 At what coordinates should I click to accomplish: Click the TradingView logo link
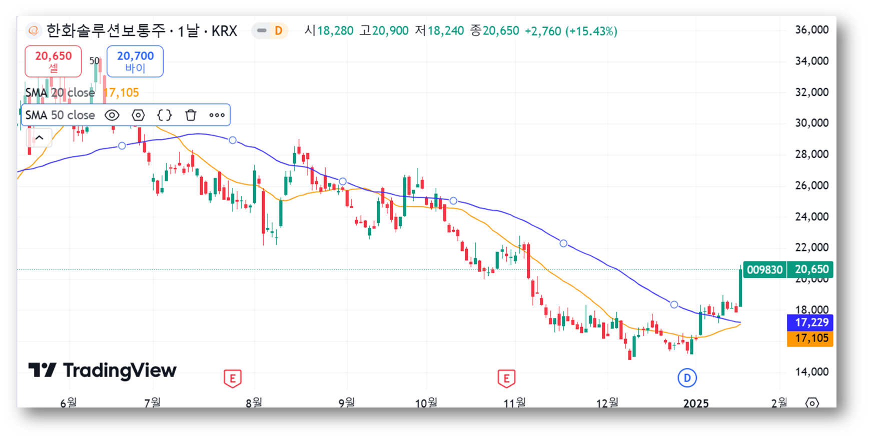click(103, 370)
